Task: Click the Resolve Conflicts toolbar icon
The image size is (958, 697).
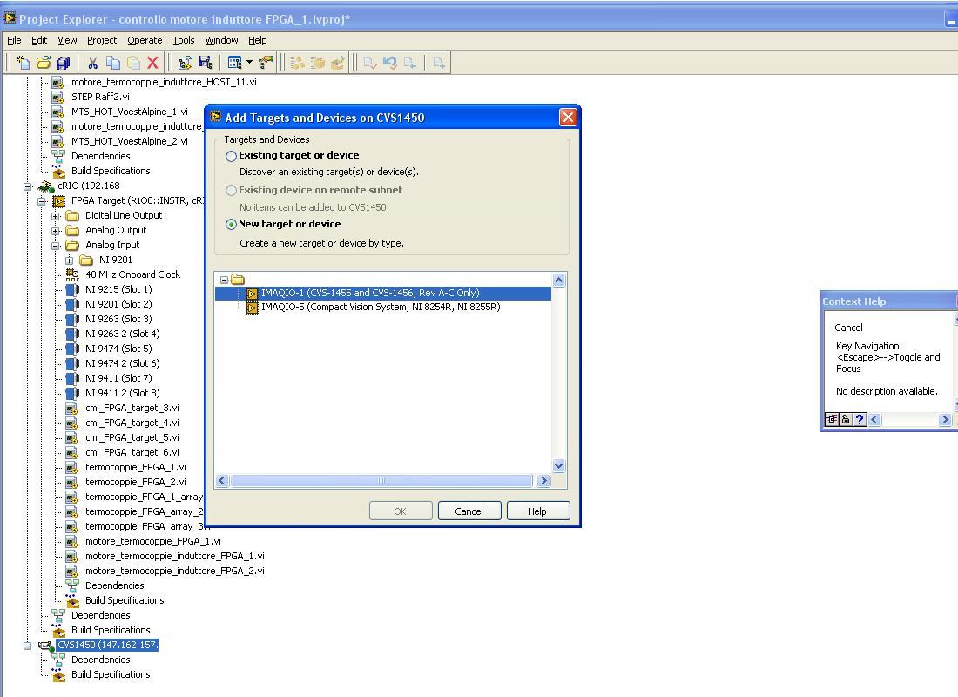Action: [266, 63]
